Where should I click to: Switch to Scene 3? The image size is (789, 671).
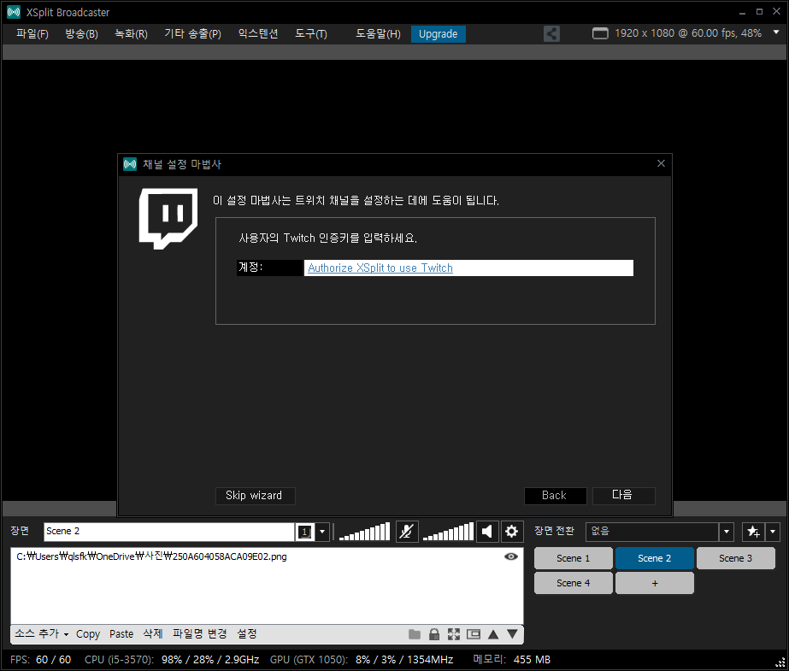tap(736, 558)
